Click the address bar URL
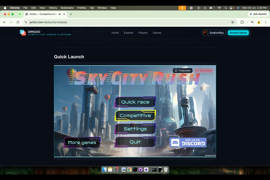This screenshot has width=270, height=180. tap(48, 22)
